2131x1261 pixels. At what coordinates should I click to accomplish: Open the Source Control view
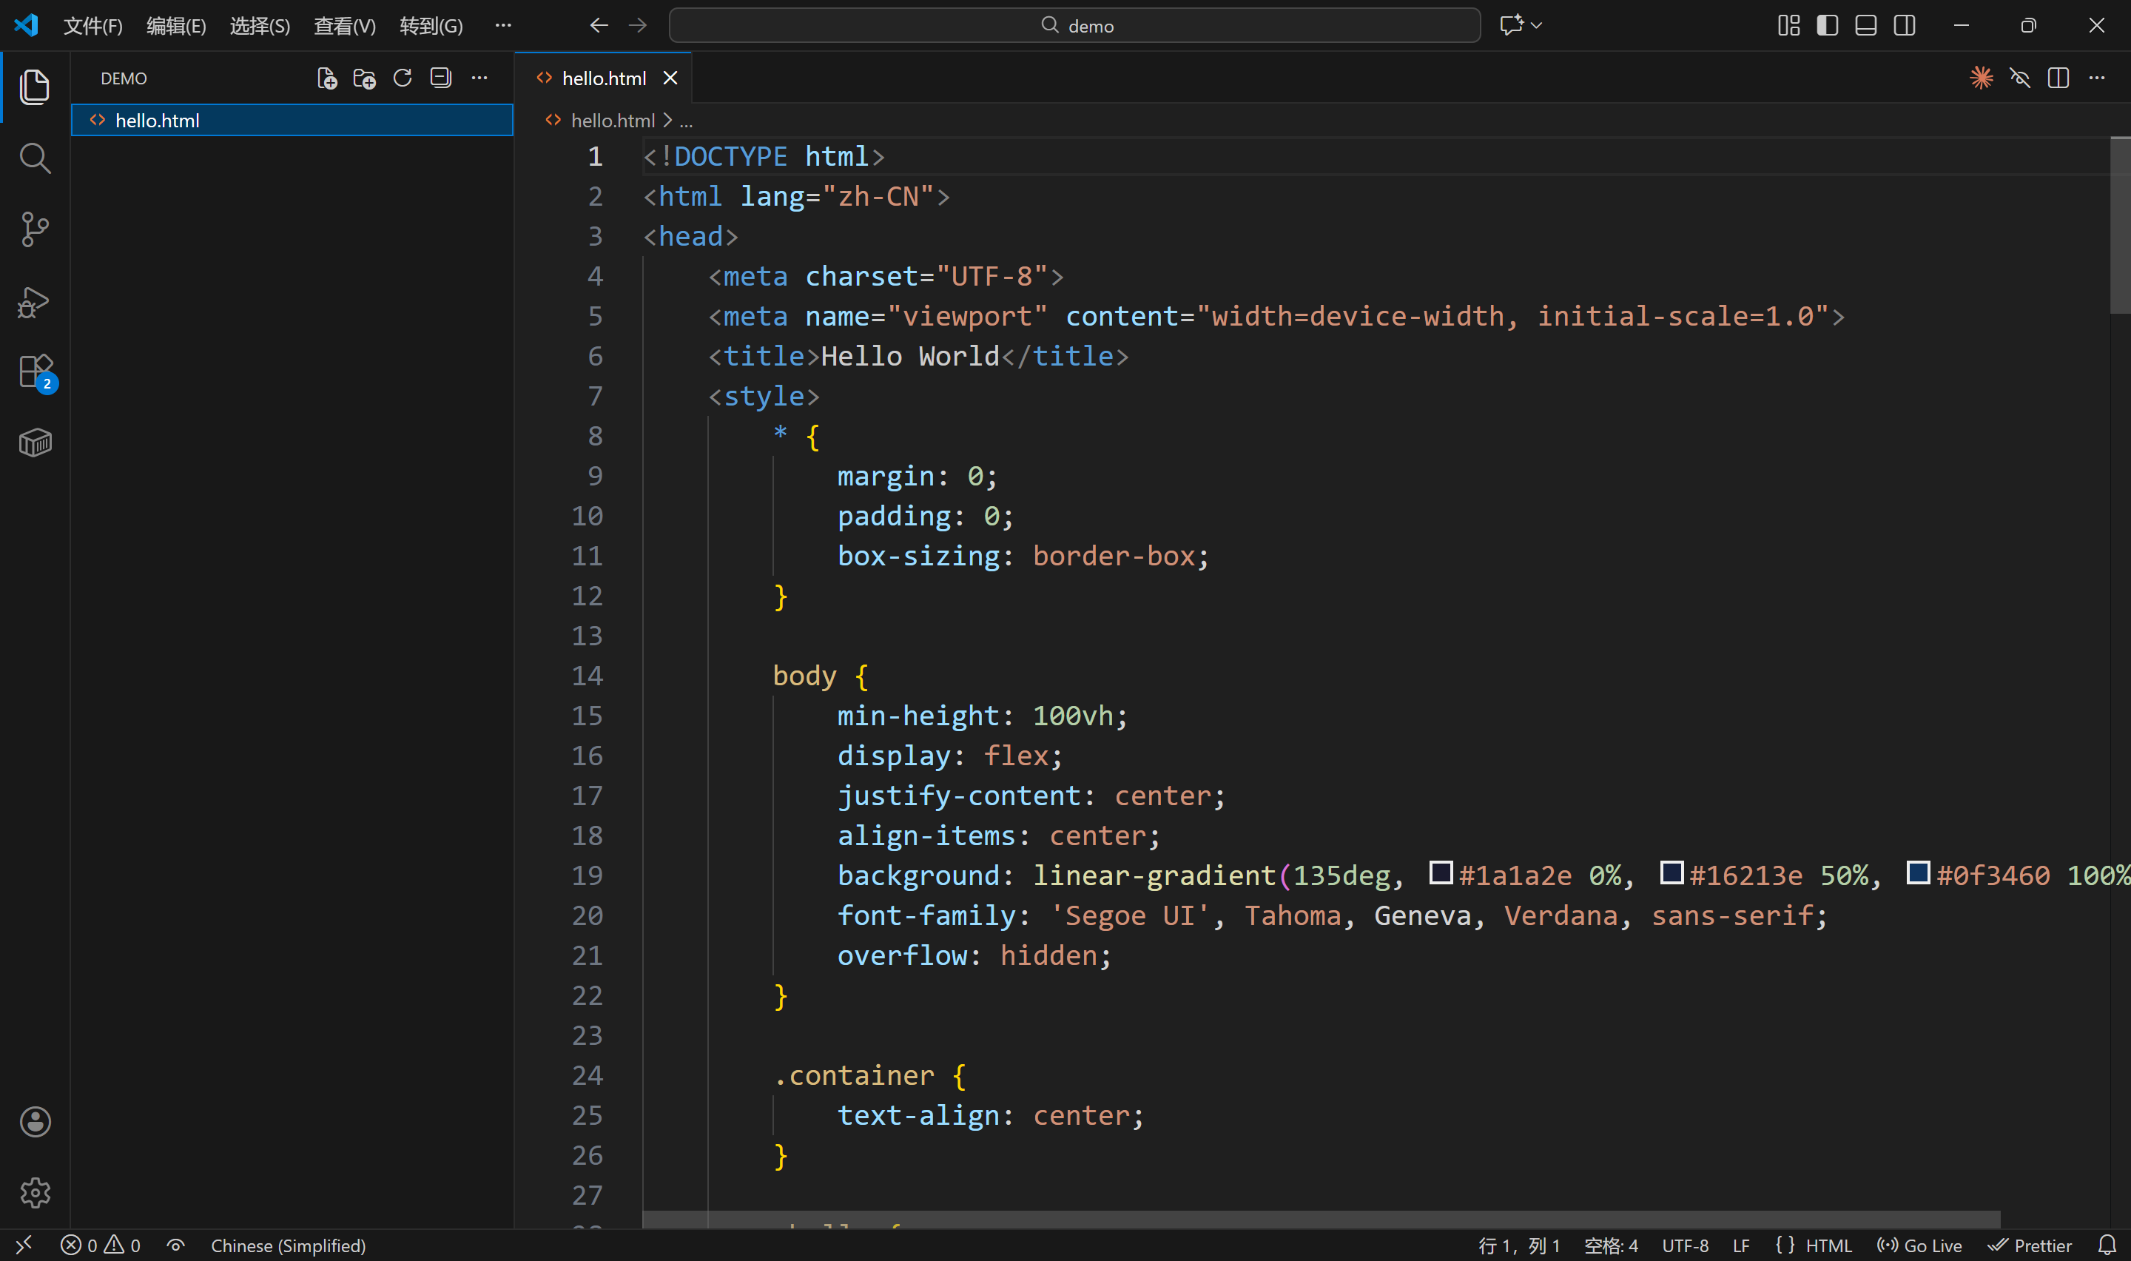pos(35,229)
